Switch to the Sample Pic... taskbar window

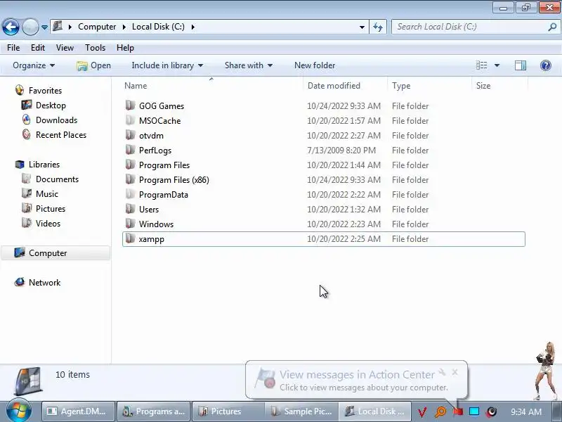coord(301,411)
